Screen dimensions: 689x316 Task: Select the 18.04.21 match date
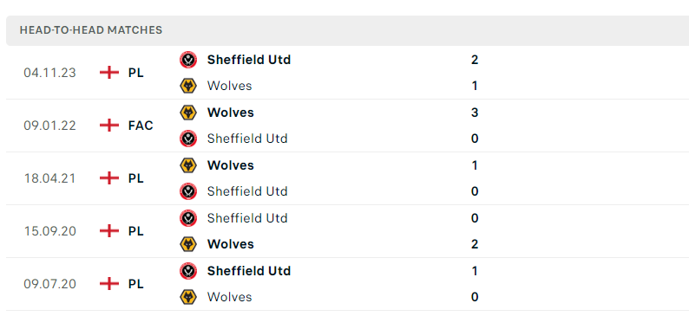point(49,178)
